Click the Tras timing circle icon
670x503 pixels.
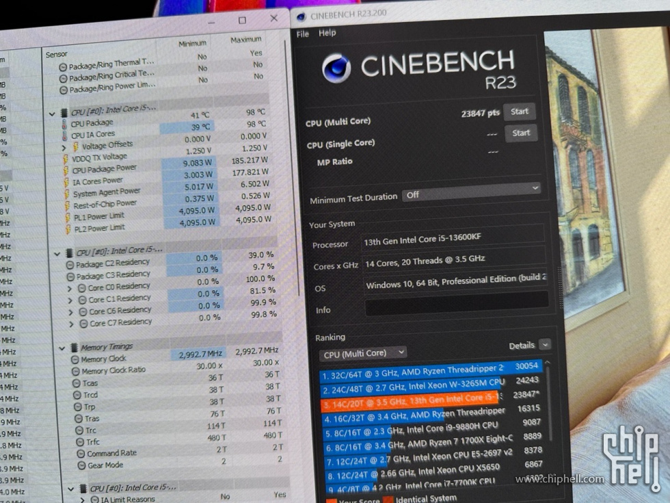[79, 419]
